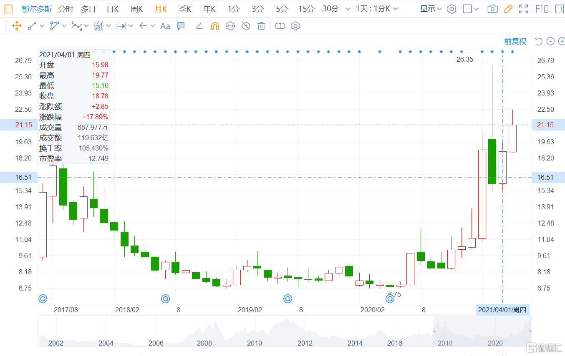Click the layout square icon
The height and width of the screenshot is (356, 565).
coord(468,9)
